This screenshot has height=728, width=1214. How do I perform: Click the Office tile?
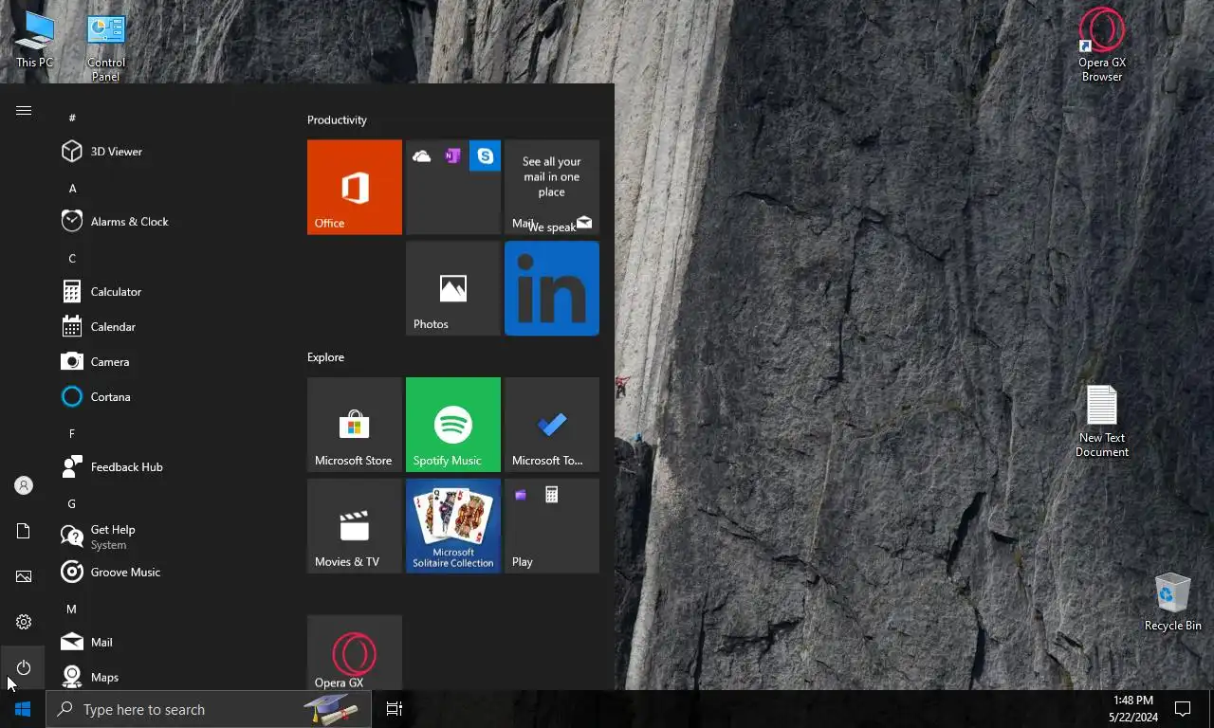coord(355,187)
